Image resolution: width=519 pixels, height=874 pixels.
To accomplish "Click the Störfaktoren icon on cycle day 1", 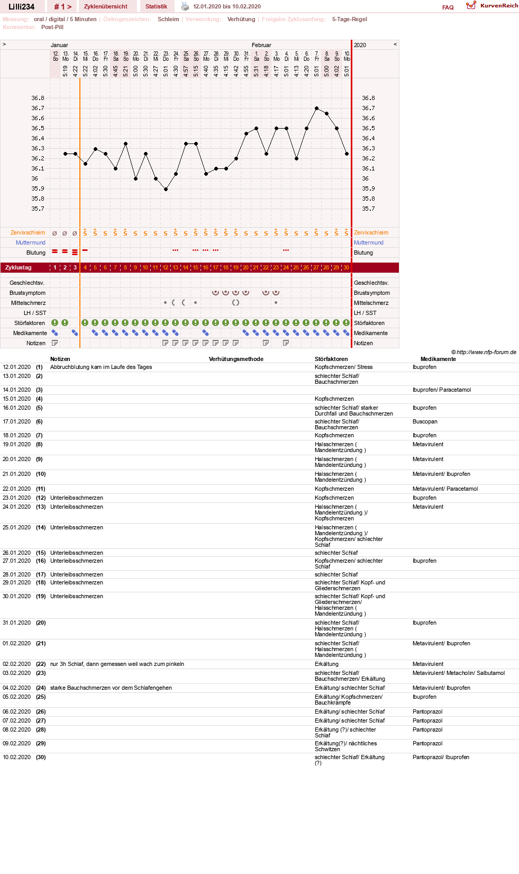I will 54,323.
